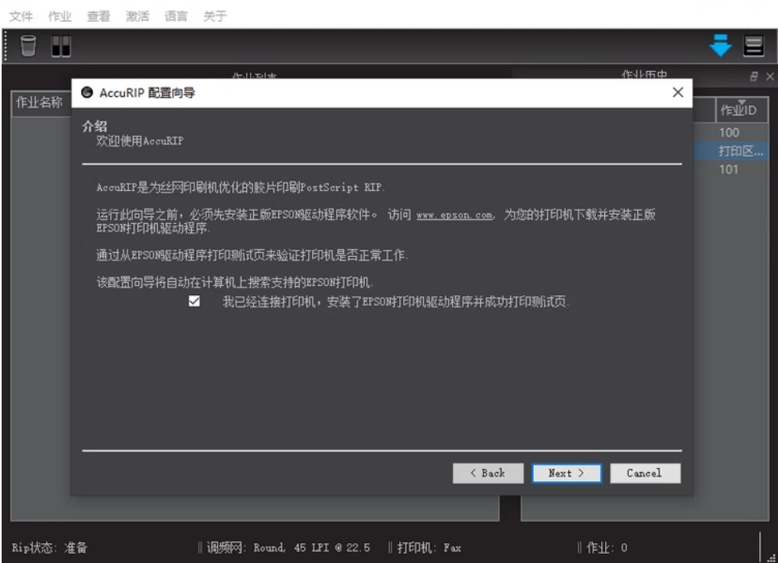Viewport: 778px width, 563px height.
Task: Sort by 作业ID column header
Action: click(x=742, y=110)
